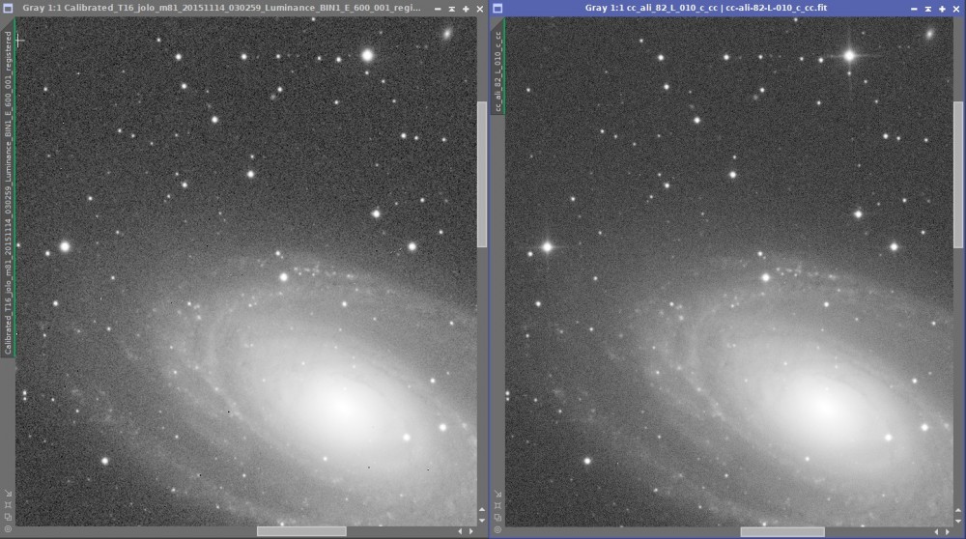Screen dimensions: 966x539
Task: Click right window's horizontal scrollbar thumb
Action: coord(782,531)
